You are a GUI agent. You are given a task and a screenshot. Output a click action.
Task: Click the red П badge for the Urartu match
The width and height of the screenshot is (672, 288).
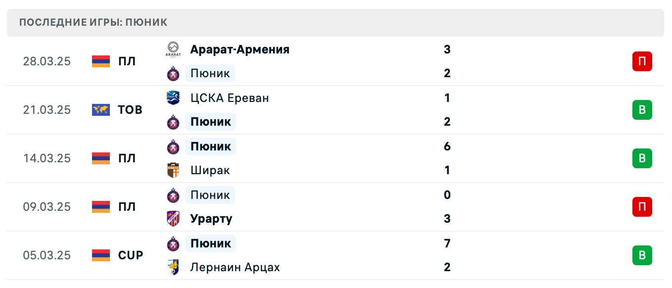click(x=642, y=207)
